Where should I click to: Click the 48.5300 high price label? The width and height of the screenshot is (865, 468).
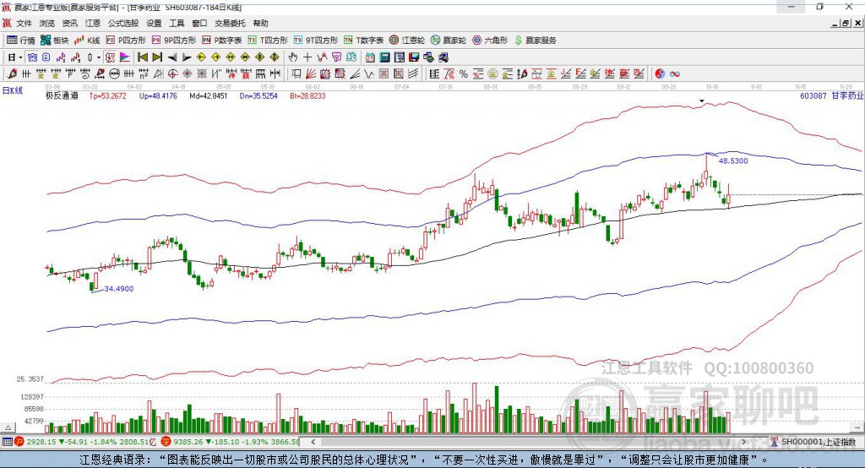(x=733, y=161)
